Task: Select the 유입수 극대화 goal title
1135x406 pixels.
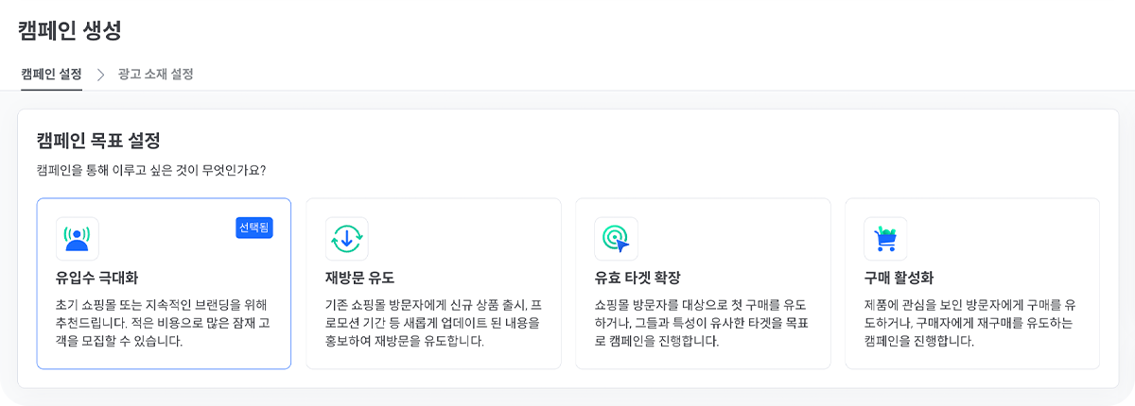Action: click(96, 278)
